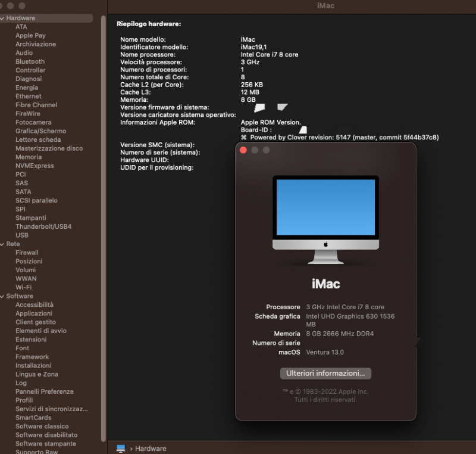Select Installazioni in sidebar

[33, 366]
